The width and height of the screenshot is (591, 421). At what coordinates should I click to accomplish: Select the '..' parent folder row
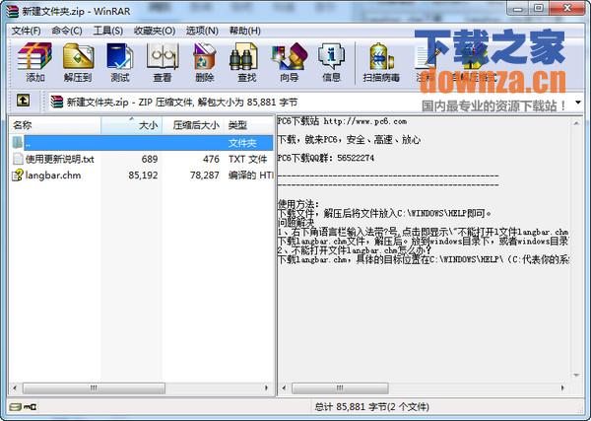(x=141, y=143)
